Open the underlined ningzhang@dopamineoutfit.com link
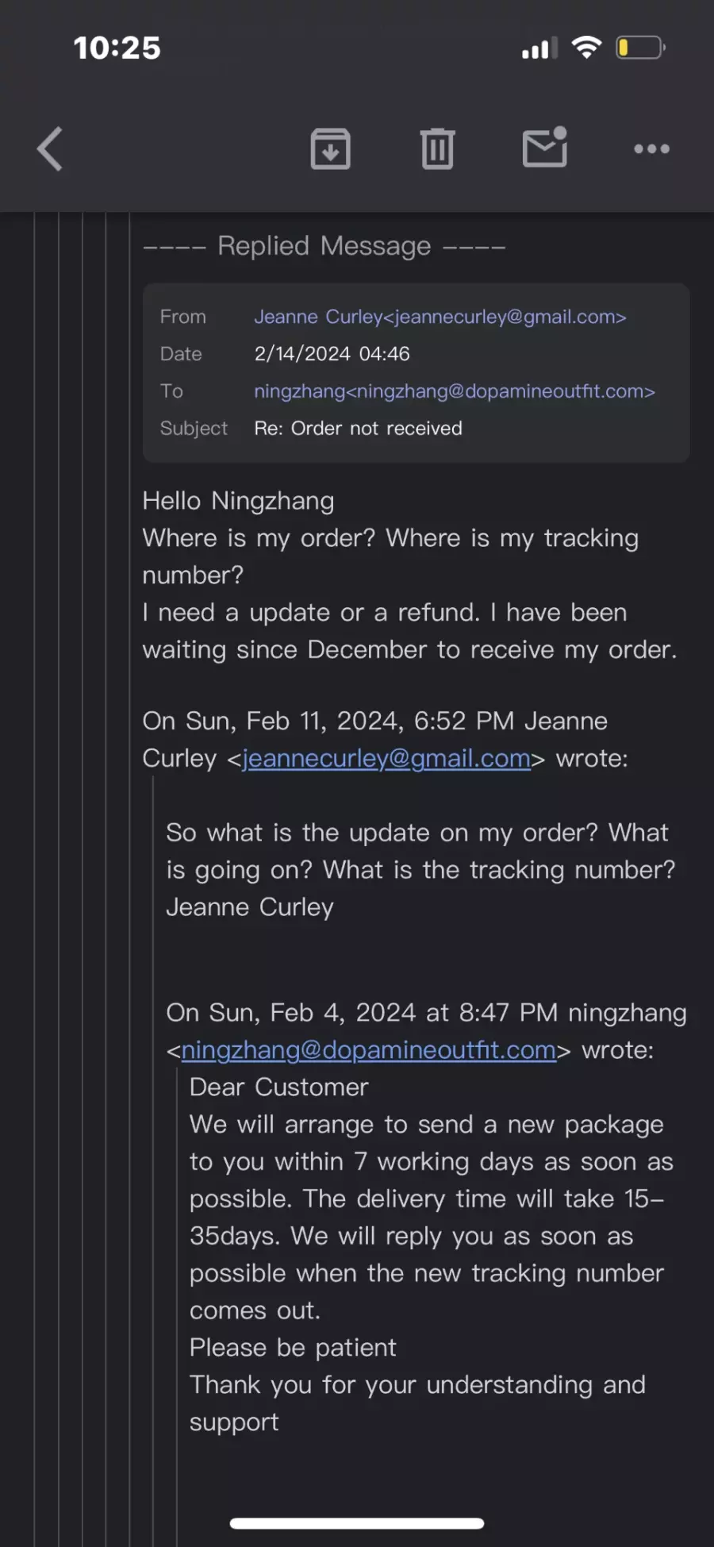The image size is (714, 1547). coord(368,1050)
